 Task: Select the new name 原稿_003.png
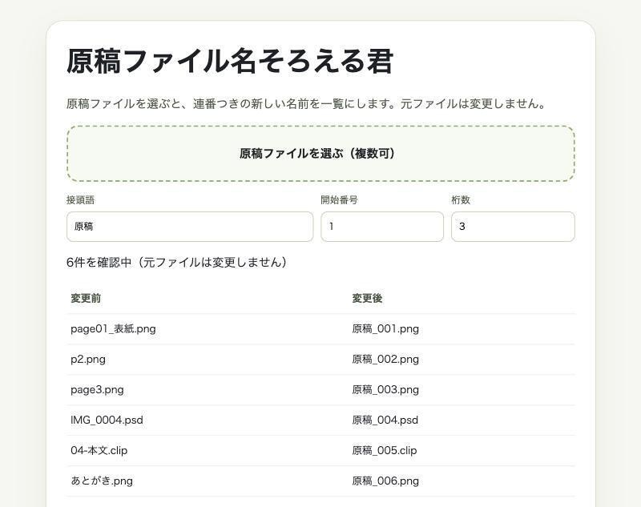point(385,390)
